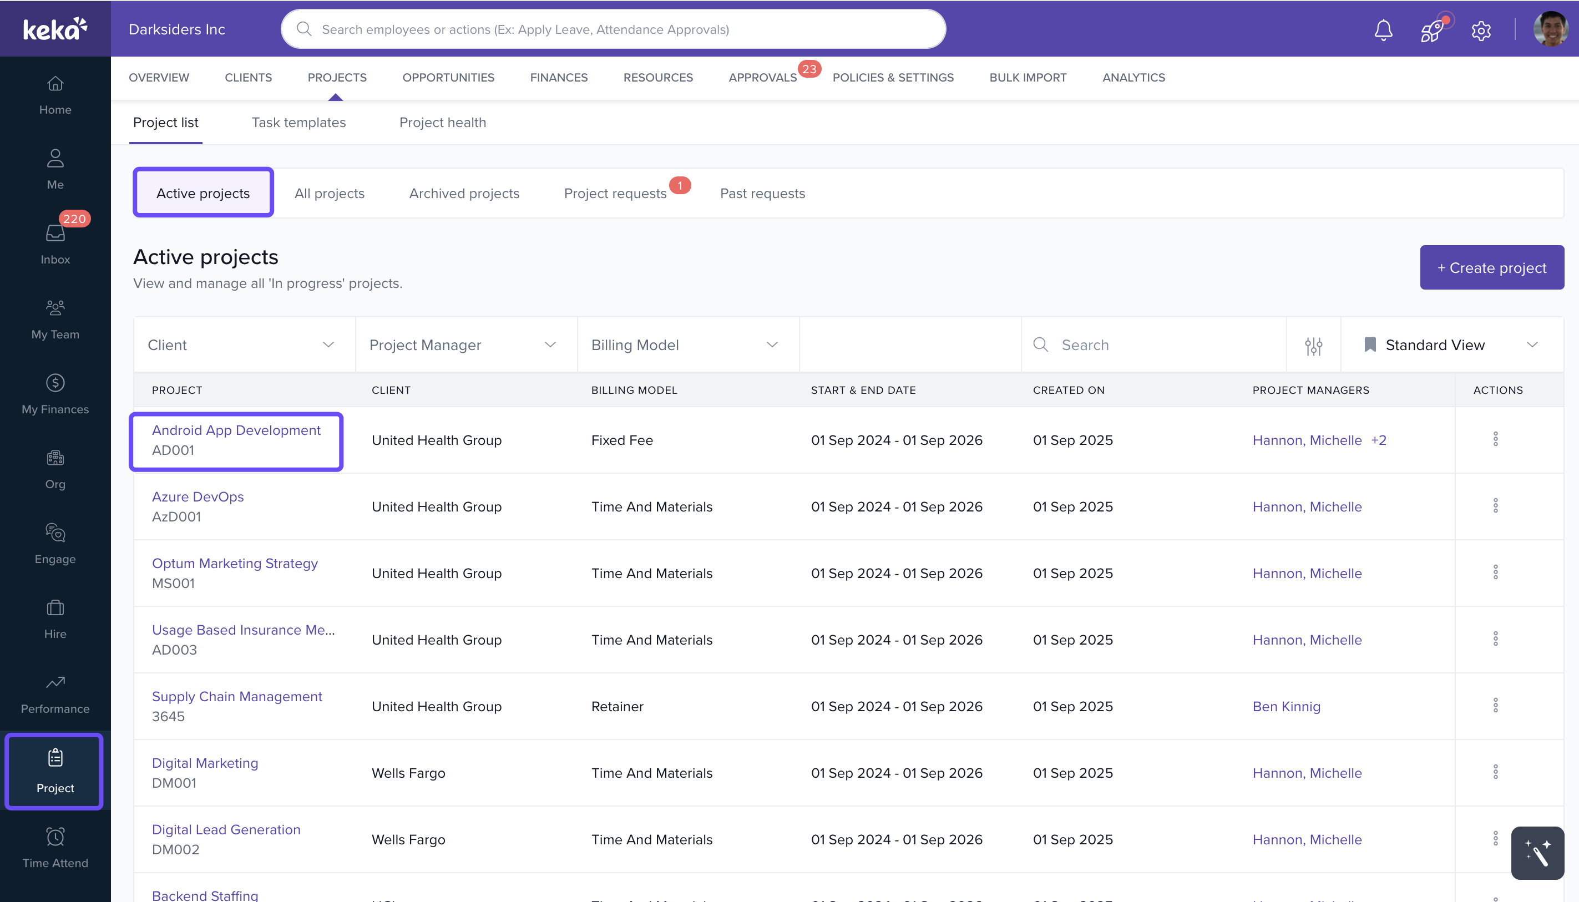Open actions menu for Azure DevOps row

[1495, 506]
